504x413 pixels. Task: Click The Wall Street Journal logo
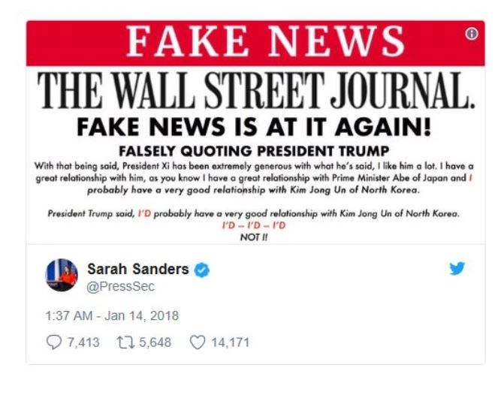255,91
